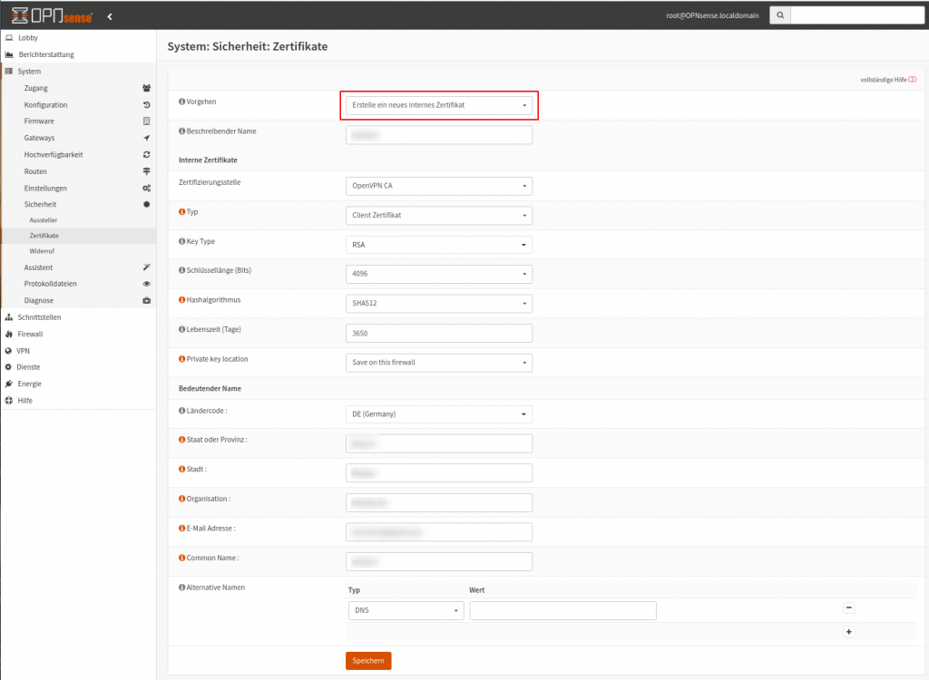Click the Konfiguration history icon

tap(144, 104)
